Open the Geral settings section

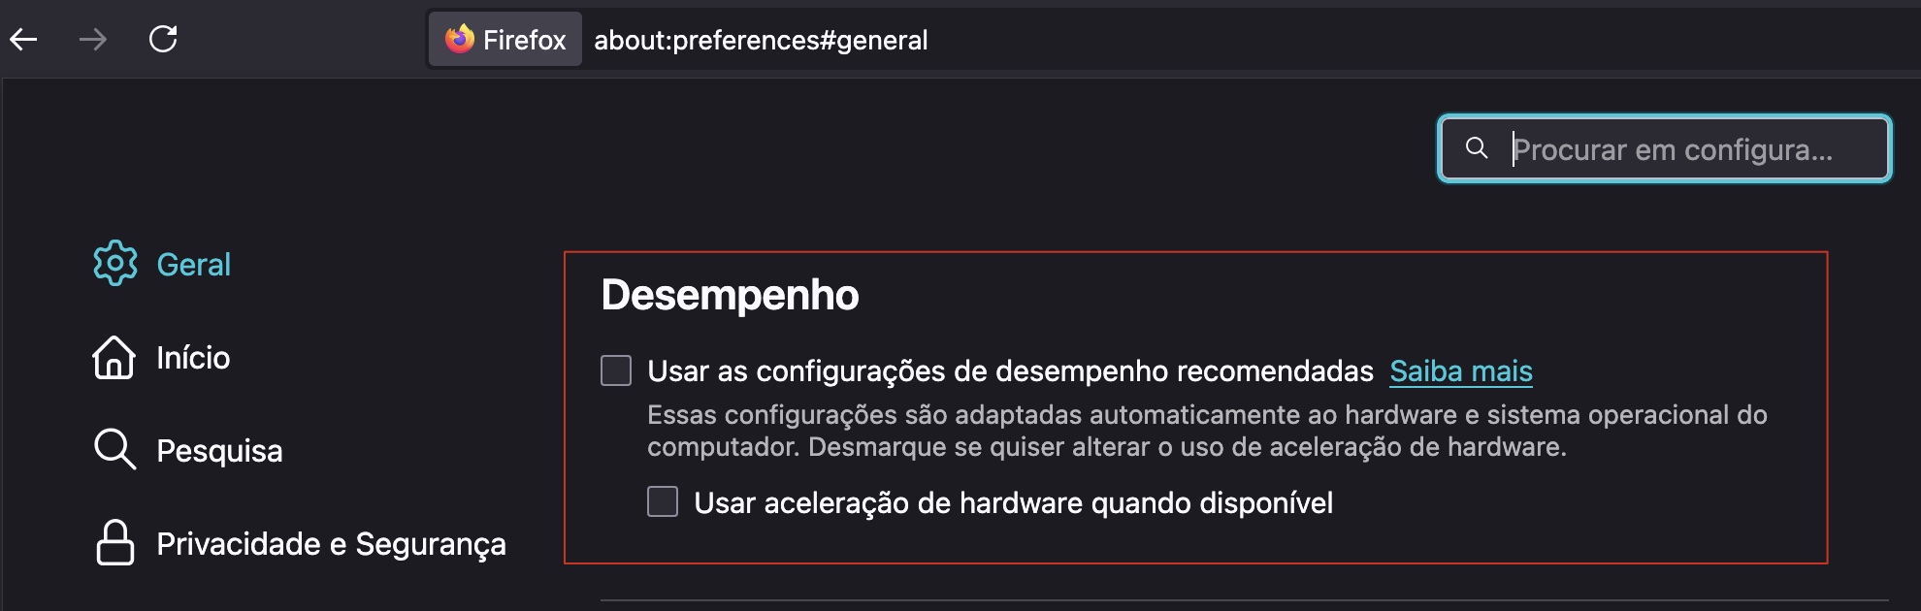[194, 263]
